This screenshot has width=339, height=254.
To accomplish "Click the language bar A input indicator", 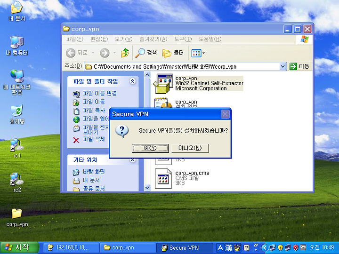I will [x=220, y=248].
